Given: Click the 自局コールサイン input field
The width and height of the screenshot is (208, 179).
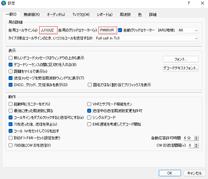Looking at the screenshot, I should point(48,30).
